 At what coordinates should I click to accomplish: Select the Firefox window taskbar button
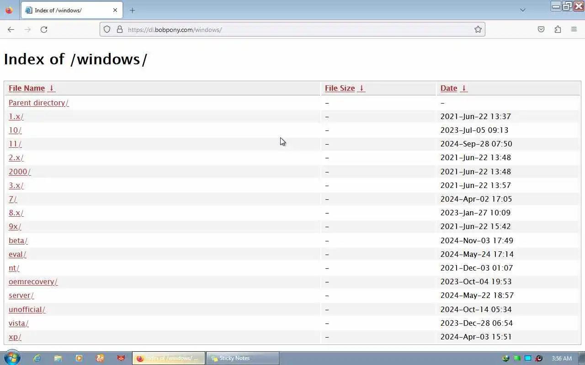point(169,358)
